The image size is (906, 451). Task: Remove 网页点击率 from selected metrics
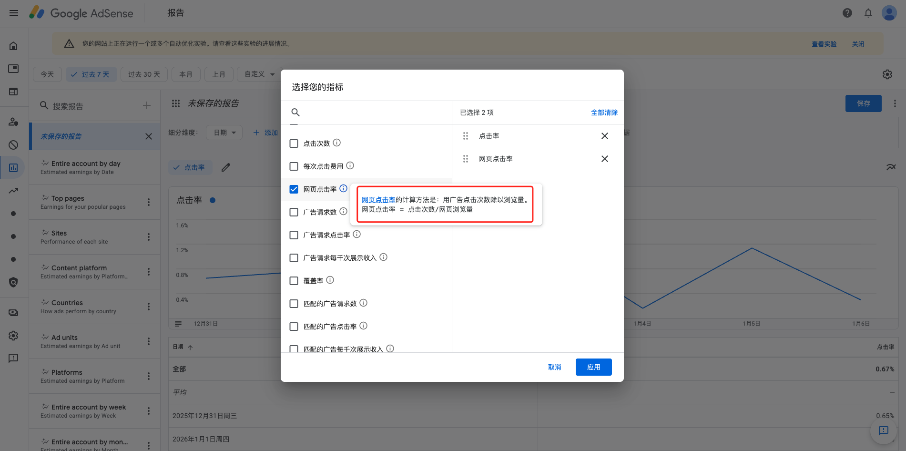(x=605, y=159)
